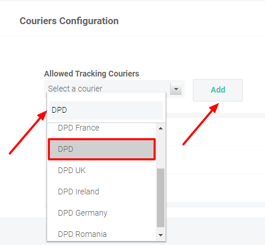Image resolution: width=265 pixels, height=245 pixels.
Task: Click the word France in DPD France
Action: click(x=87, y=128)
